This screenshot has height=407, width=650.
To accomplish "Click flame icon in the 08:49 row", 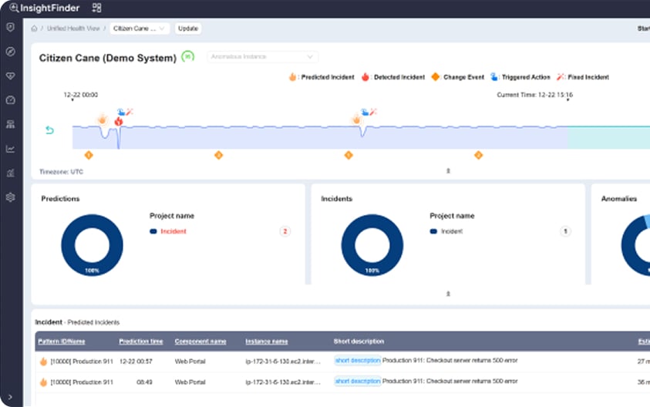I will (43, 382).
